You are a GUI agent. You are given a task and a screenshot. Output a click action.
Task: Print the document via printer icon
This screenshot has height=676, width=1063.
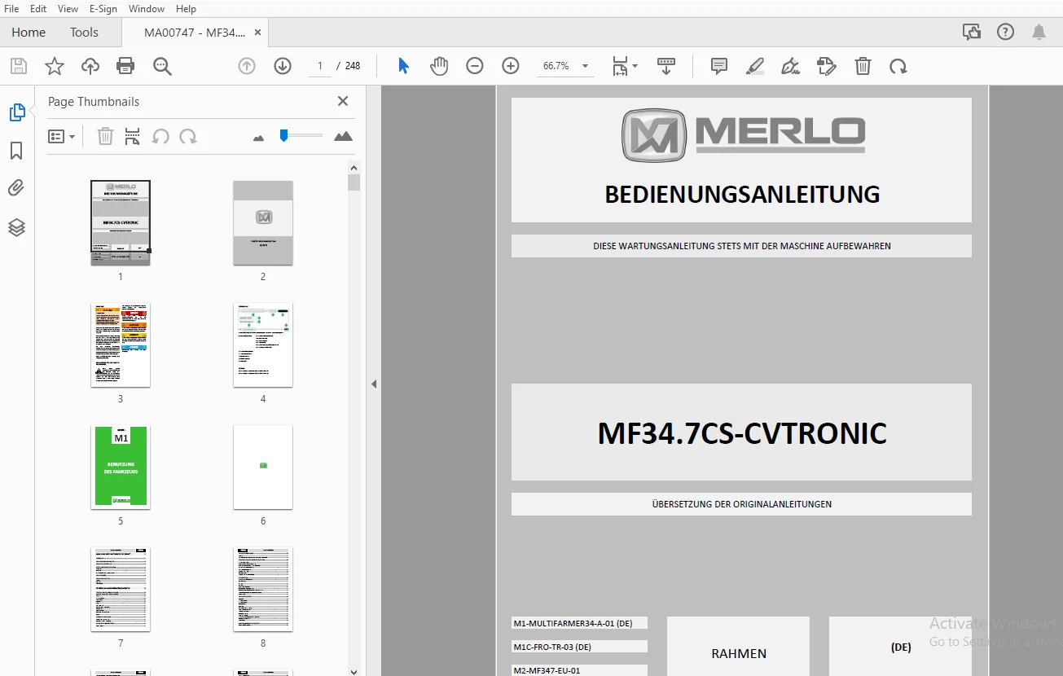point(125,66)
